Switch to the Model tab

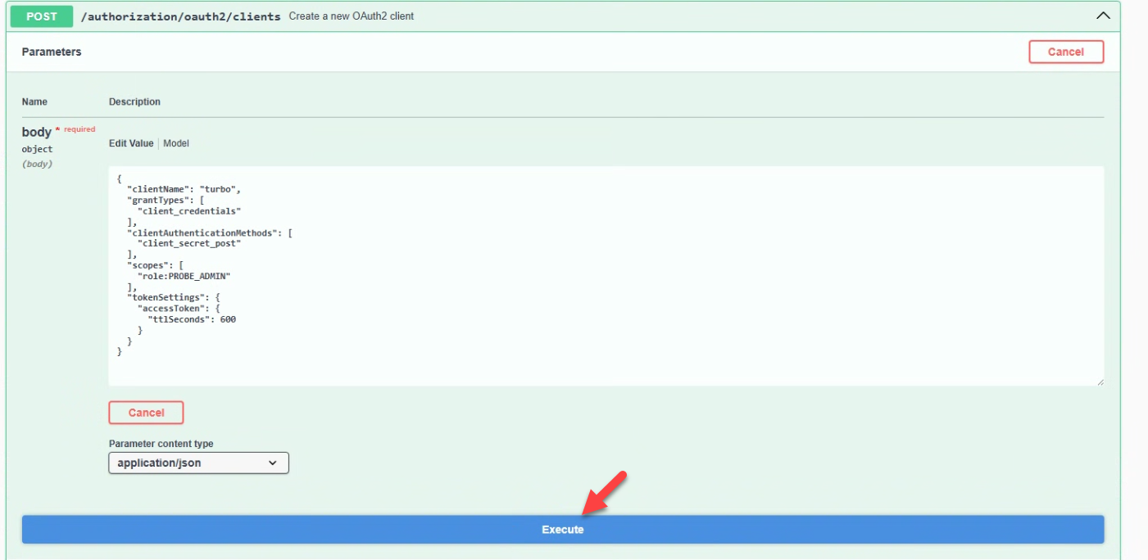click(x=176, y=143)
